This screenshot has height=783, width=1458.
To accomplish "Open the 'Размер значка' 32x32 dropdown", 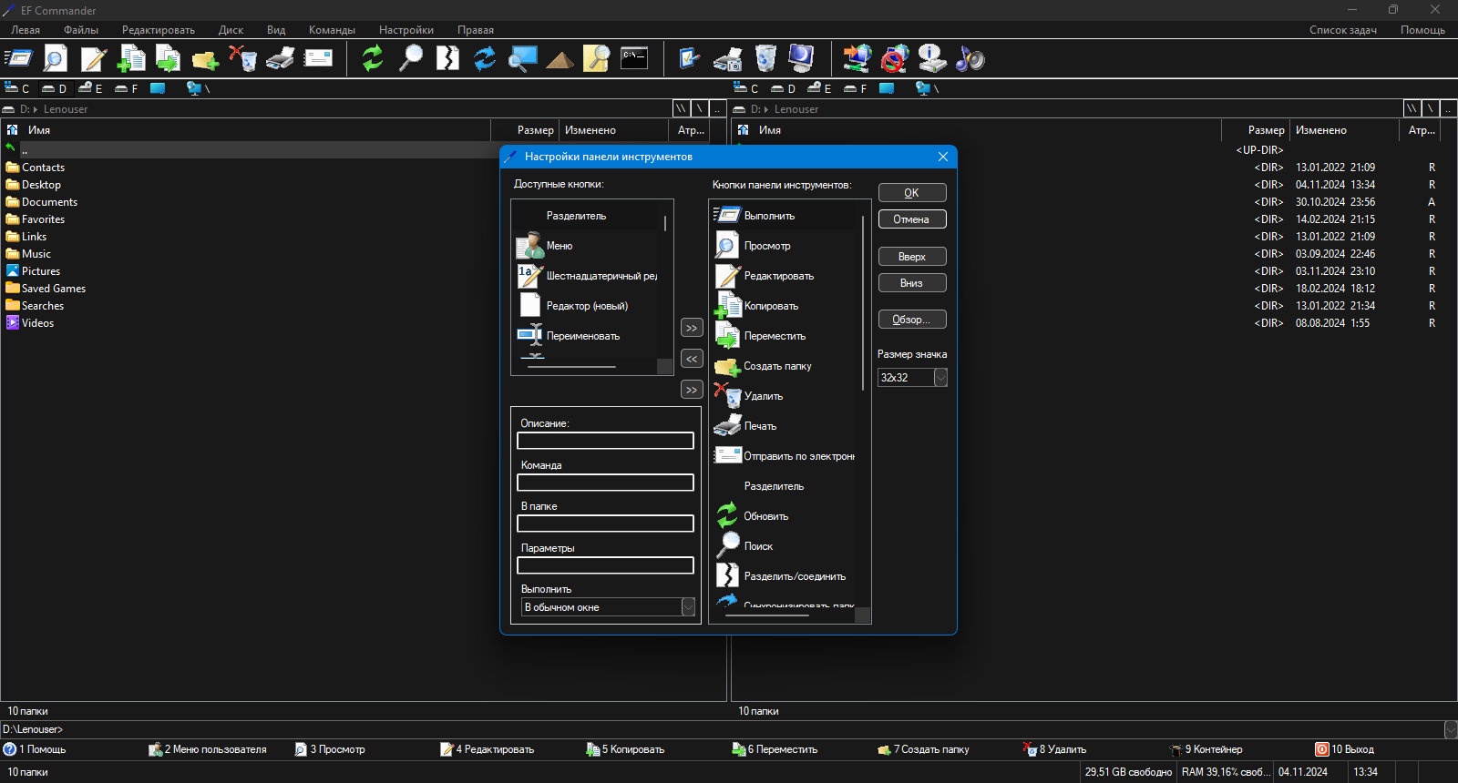I will [x=912, y=377].
